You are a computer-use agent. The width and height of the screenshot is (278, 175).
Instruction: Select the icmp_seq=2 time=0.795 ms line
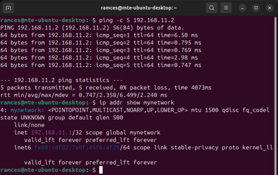[101, 43]
